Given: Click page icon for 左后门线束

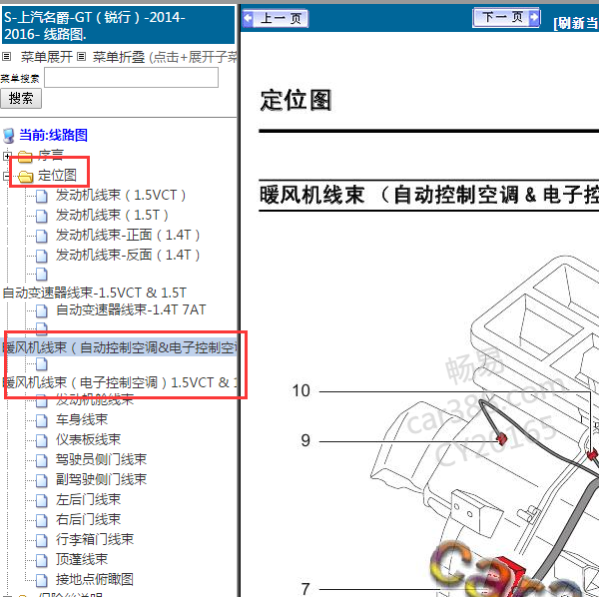Looking at the screenshot, I should (x=41, y=500).
